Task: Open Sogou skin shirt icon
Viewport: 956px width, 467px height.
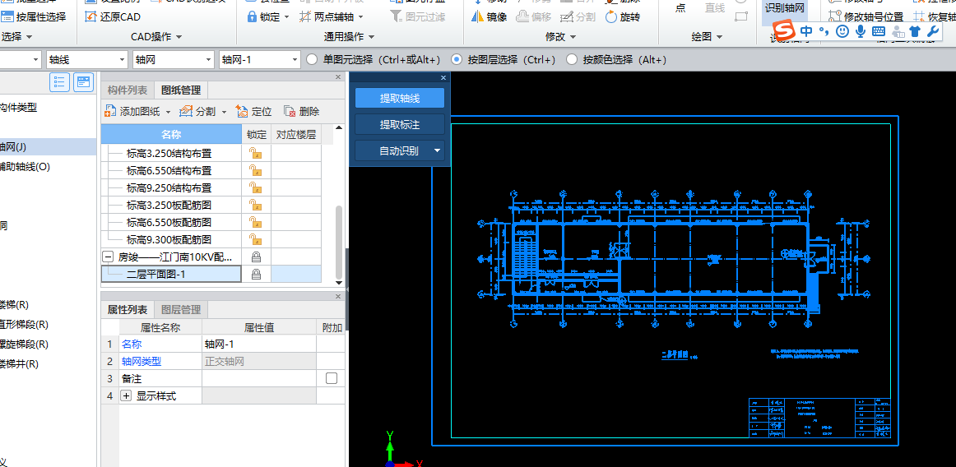Action: 915,30
